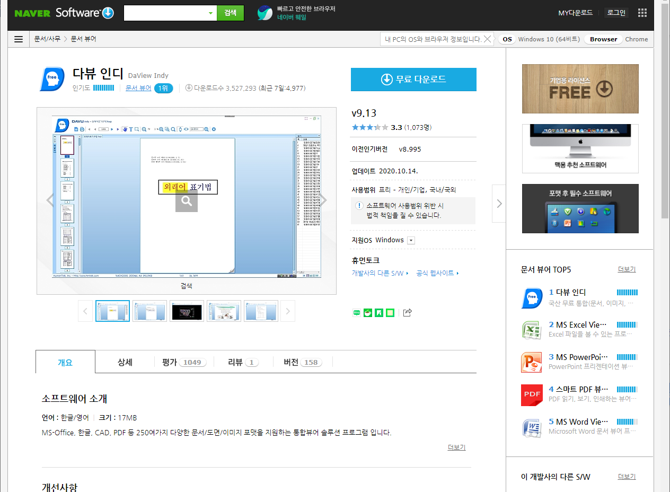Go to next thumbnail page arrow
Screen dimensions: 670x492
287,311
